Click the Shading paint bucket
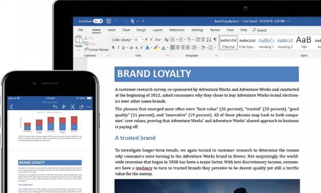 pos(203,48)
